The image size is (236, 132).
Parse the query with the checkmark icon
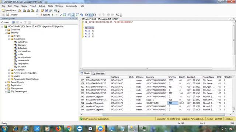(x=60, y=15)
